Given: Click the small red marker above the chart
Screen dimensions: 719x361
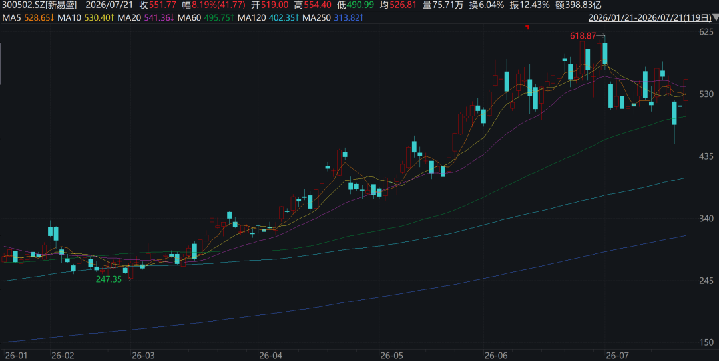Looking at the screenshot, I should [527, 27].
